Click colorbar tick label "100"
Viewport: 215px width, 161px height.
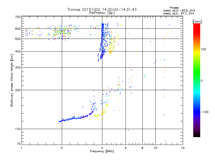(203, 49)
